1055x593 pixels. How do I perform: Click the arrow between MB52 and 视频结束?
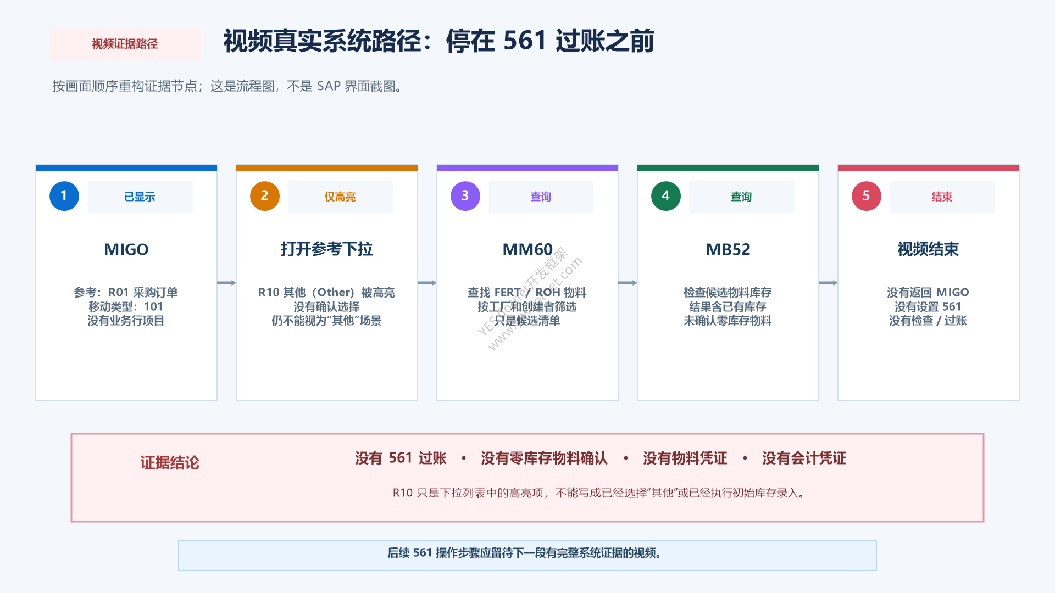pos(828,283)
